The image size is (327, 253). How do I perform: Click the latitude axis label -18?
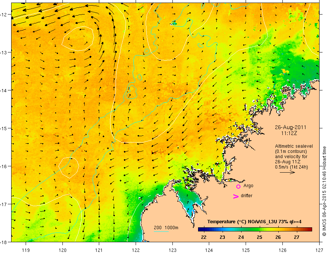click(4, 242)
